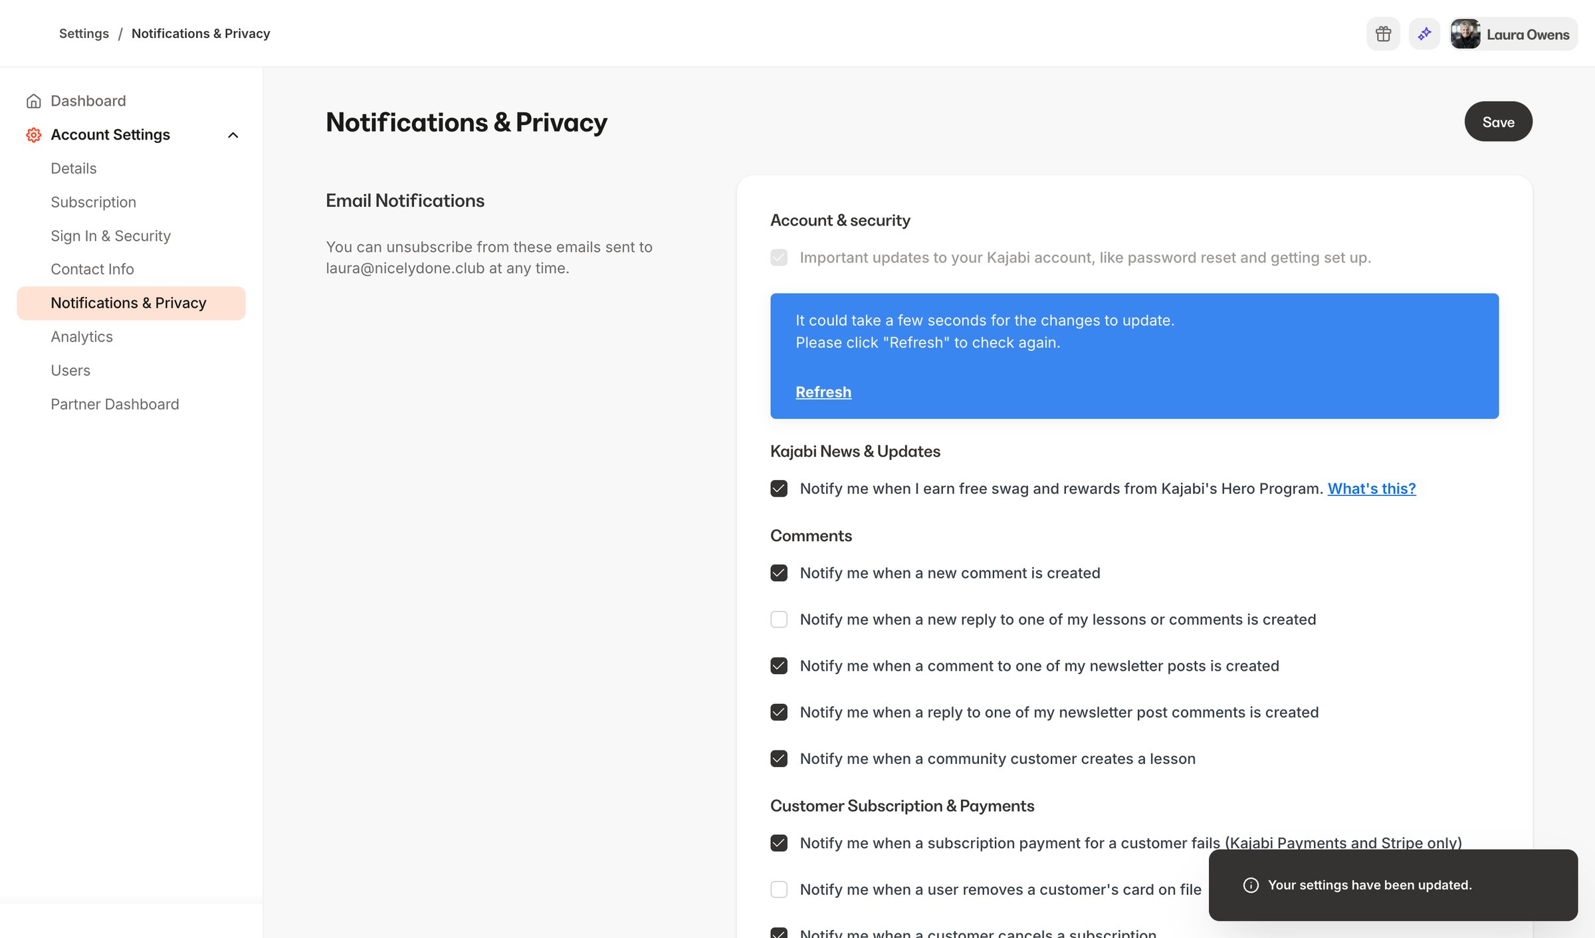The width and height of the screenshot is (1595, 938).
Task: Enable user removes customer's card notification
Action: 779,889
